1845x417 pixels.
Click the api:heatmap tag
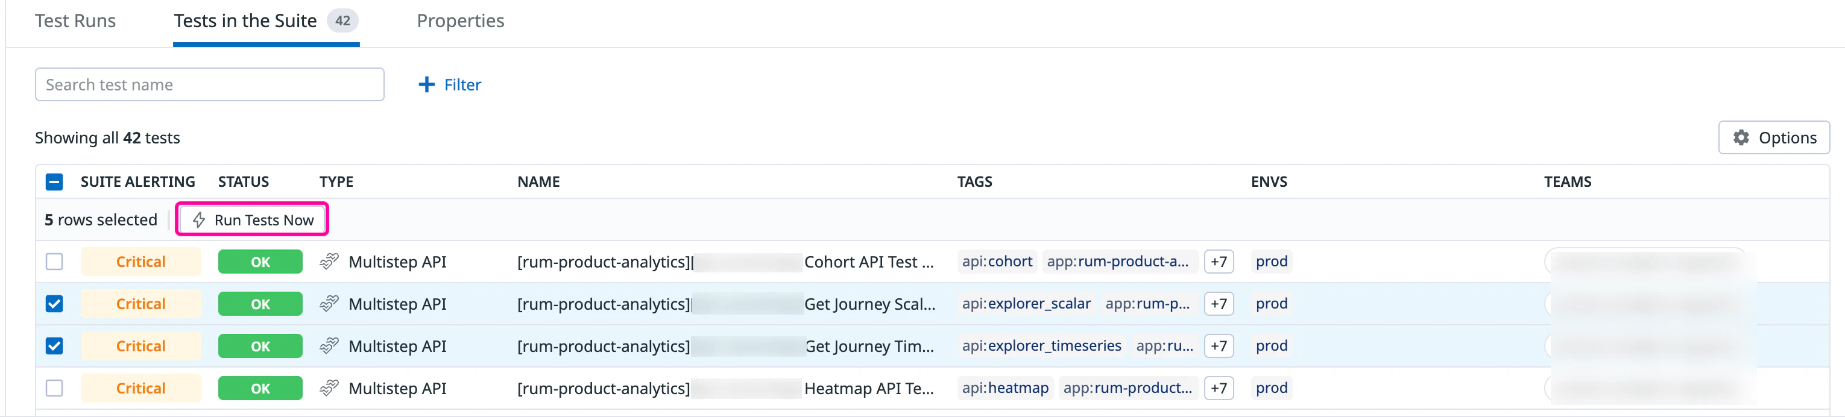(1005, 389)
